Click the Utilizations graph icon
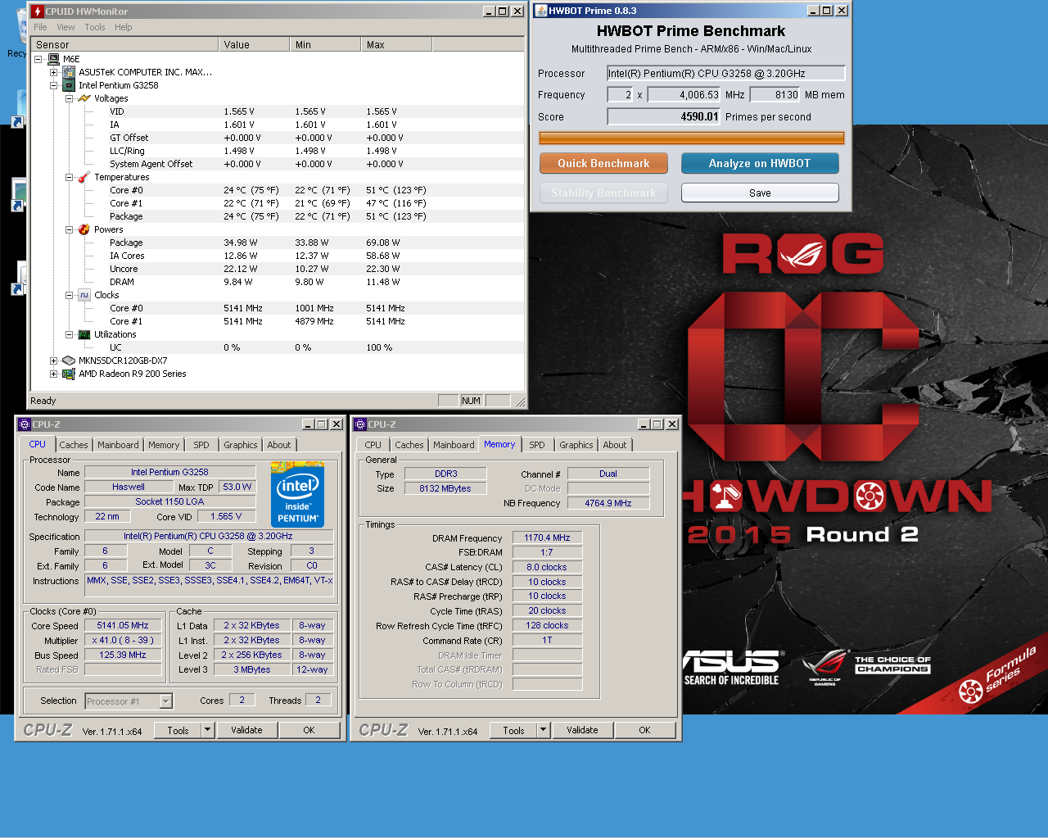 point(84,334)
